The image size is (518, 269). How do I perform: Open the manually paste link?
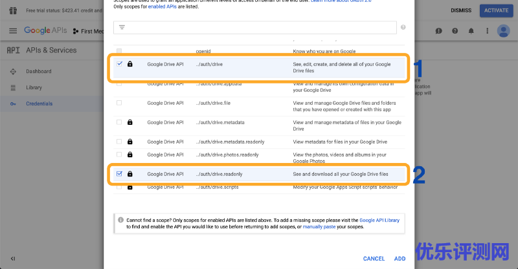(x=319, y=227)
